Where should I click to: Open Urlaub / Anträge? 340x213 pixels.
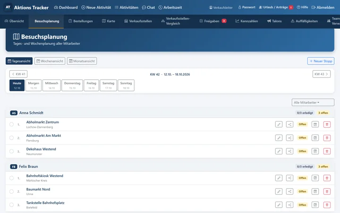tap(276, 7)
